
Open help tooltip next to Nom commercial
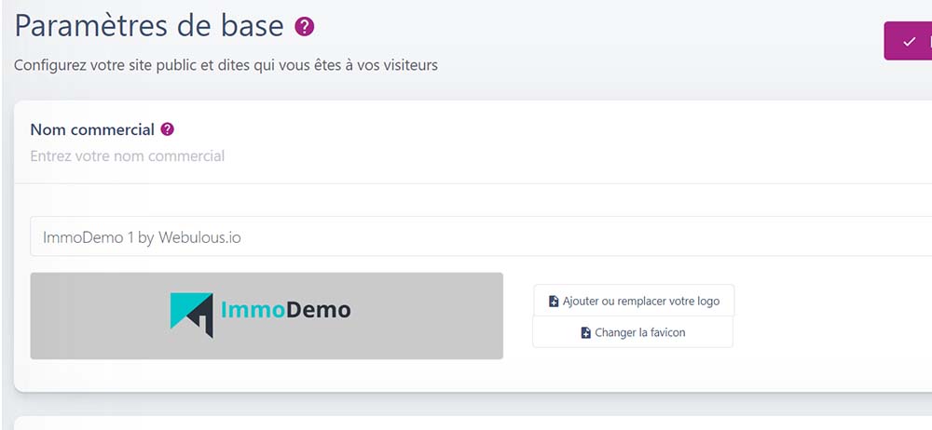tap(168, 129)
